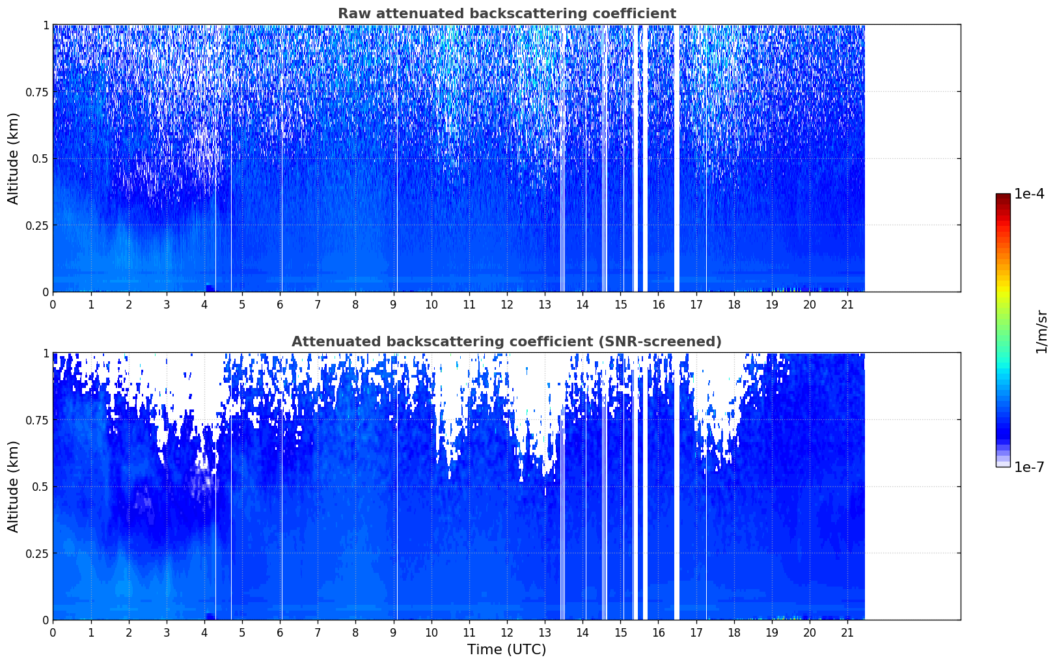This screenshot has height=664, width=1055.
Task: Click 'Altitude (km)' label of raw plot
Action: pos(14,158)
